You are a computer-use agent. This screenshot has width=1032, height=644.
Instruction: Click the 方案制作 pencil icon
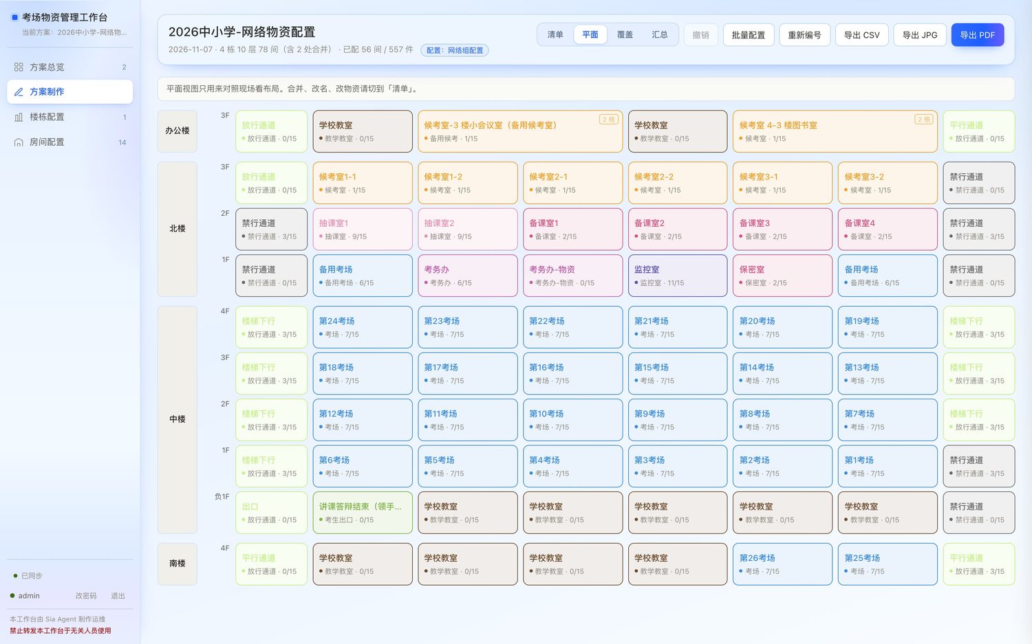(x=19, y=92)
